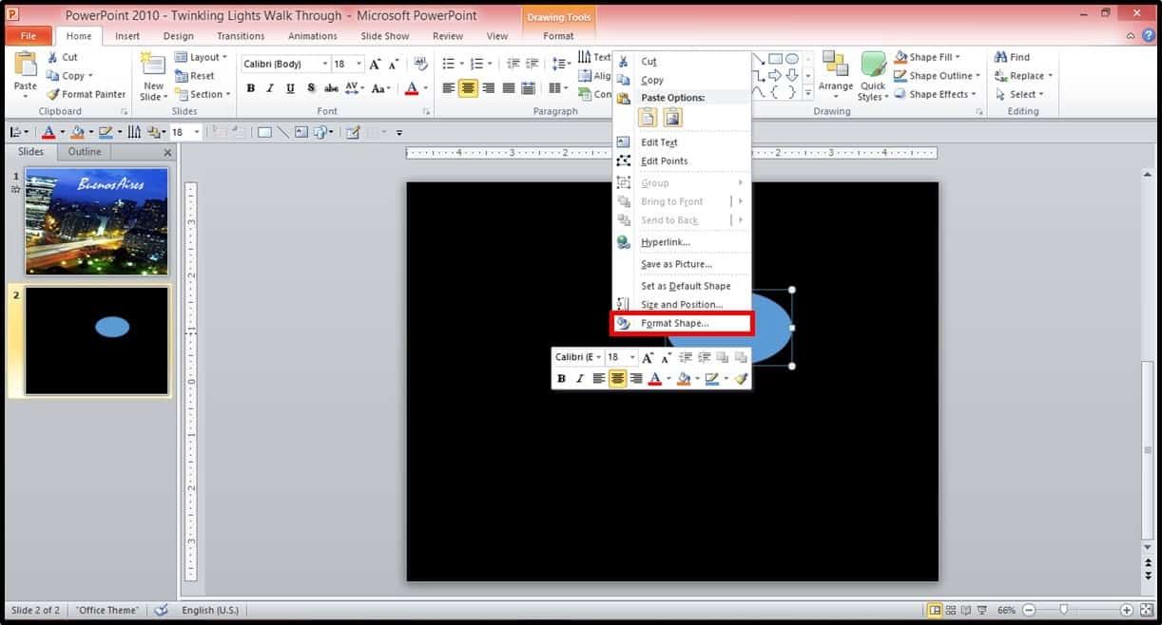Screen dimensions: 1162x625
Task: Select Buenos Aires slide 1 thumbnail
Action: pyautogui.click(x=97, y=221)
